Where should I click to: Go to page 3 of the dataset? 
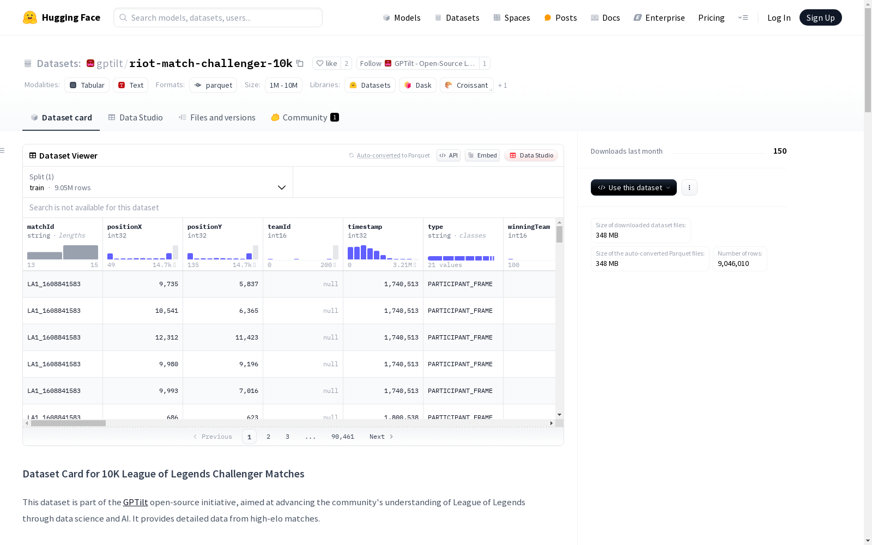[287, 437]
